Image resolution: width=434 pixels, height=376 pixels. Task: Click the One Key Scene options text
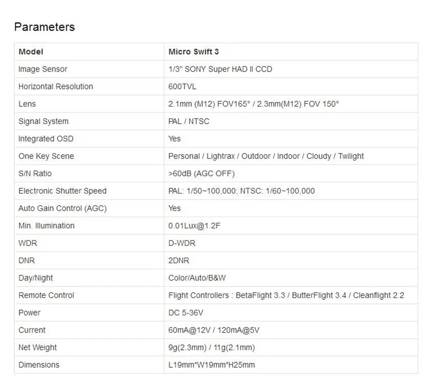pos(266,156)
